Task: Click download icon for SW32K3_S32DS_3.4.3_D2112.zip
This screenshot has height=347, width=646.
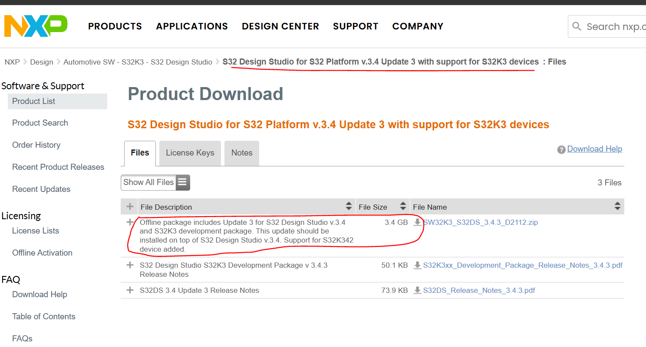Action: click(417, 222)
